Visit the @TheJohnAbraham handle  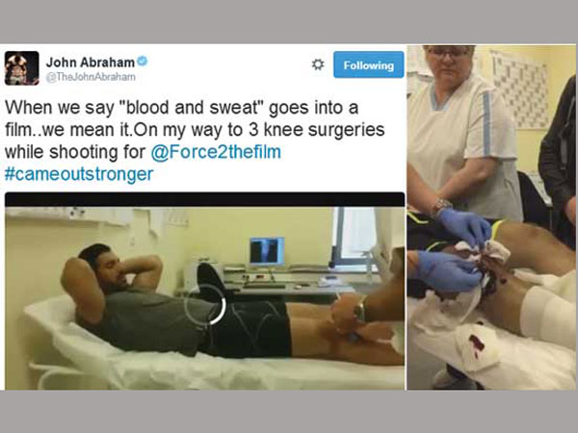coord(91,77)
